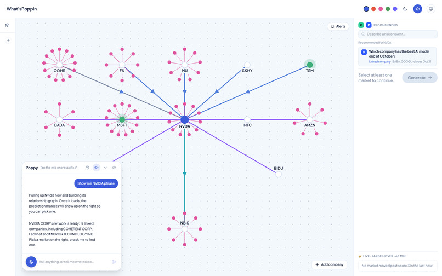Select the orange-red theme color dot

[373, 9]
